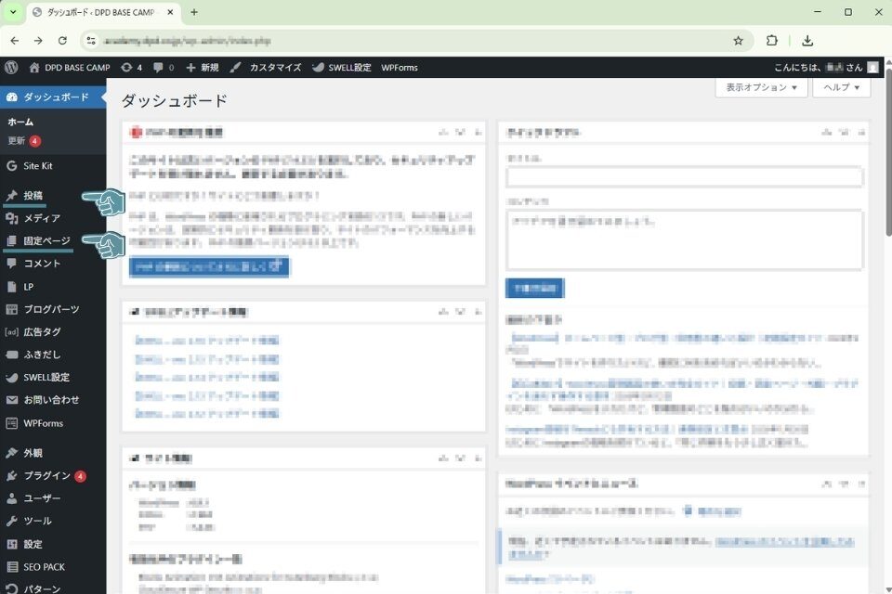This screenshot has height=594, width=892.
Task: Click the comments bubble icon in admin bar
Action: [x=163, y=68]
